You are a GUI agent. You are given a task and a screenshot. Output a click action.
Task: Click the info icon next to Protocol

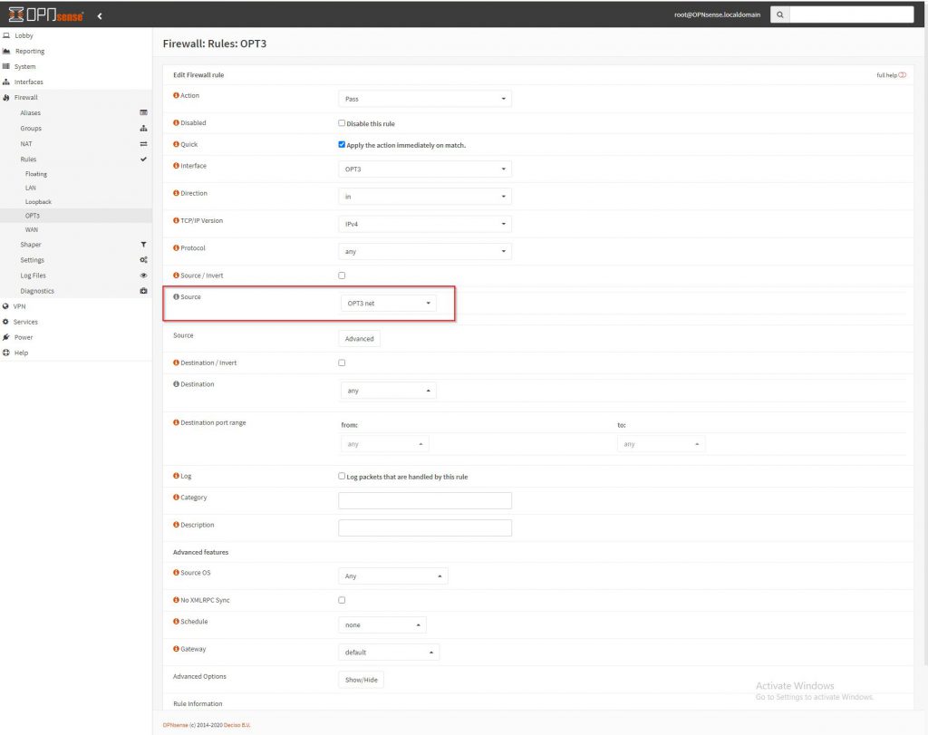(x=176, y=247)
